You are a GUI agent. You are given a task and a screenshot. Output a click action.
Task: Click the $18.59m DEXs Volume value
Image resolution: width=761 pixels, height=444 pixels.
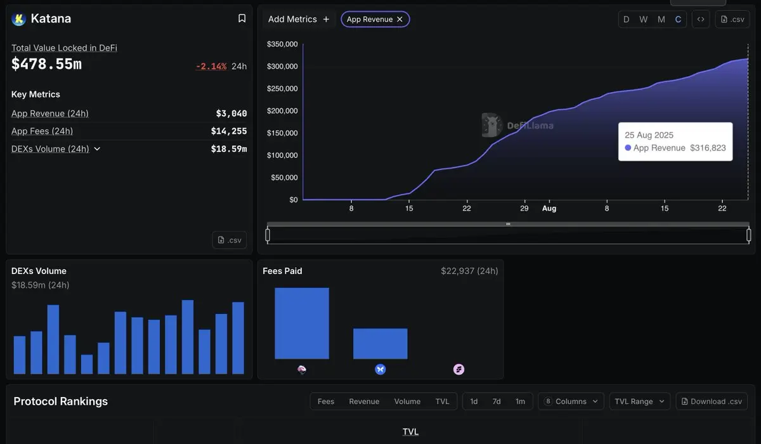(229, 149)
